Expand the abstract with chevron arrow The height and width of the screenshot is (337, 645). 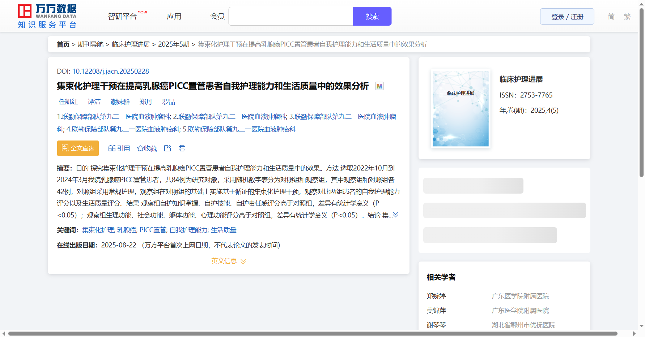396,215
